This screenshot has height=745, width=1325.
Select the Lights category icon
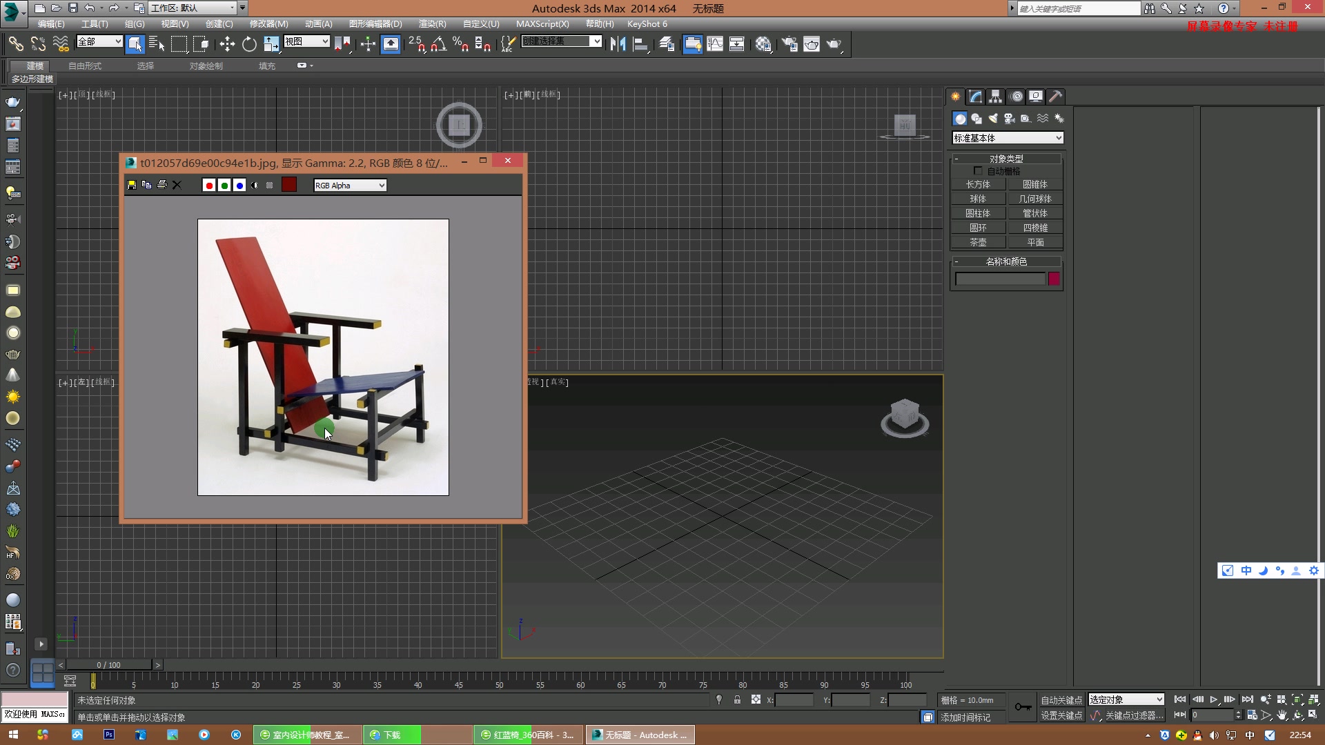click(x=993, y=119)
